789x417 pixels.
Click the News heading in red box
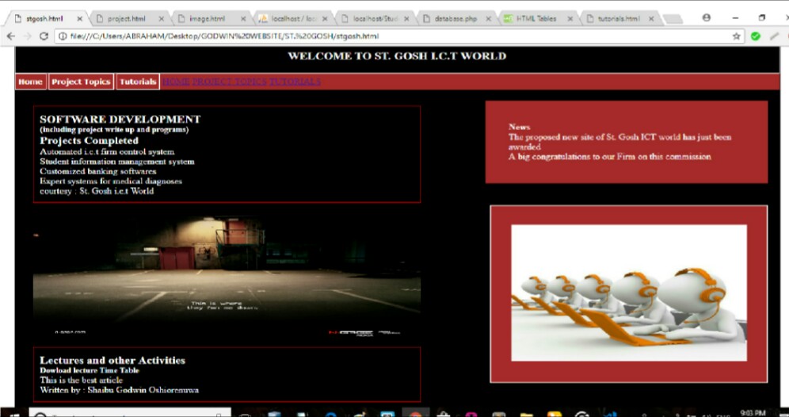[520, 127]
